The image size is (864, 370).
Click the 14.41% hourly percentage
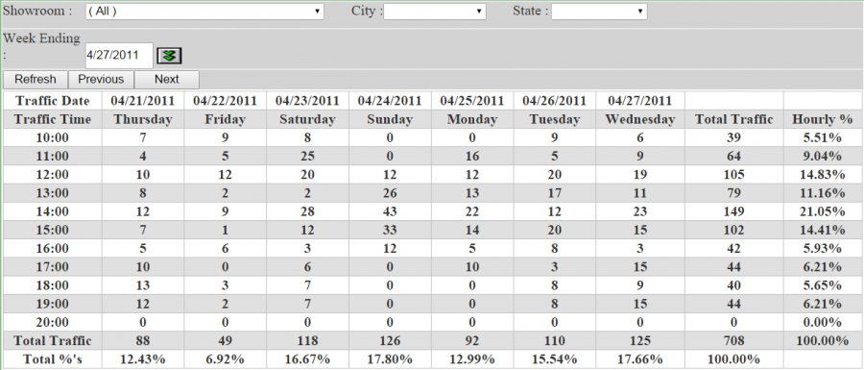823,230
